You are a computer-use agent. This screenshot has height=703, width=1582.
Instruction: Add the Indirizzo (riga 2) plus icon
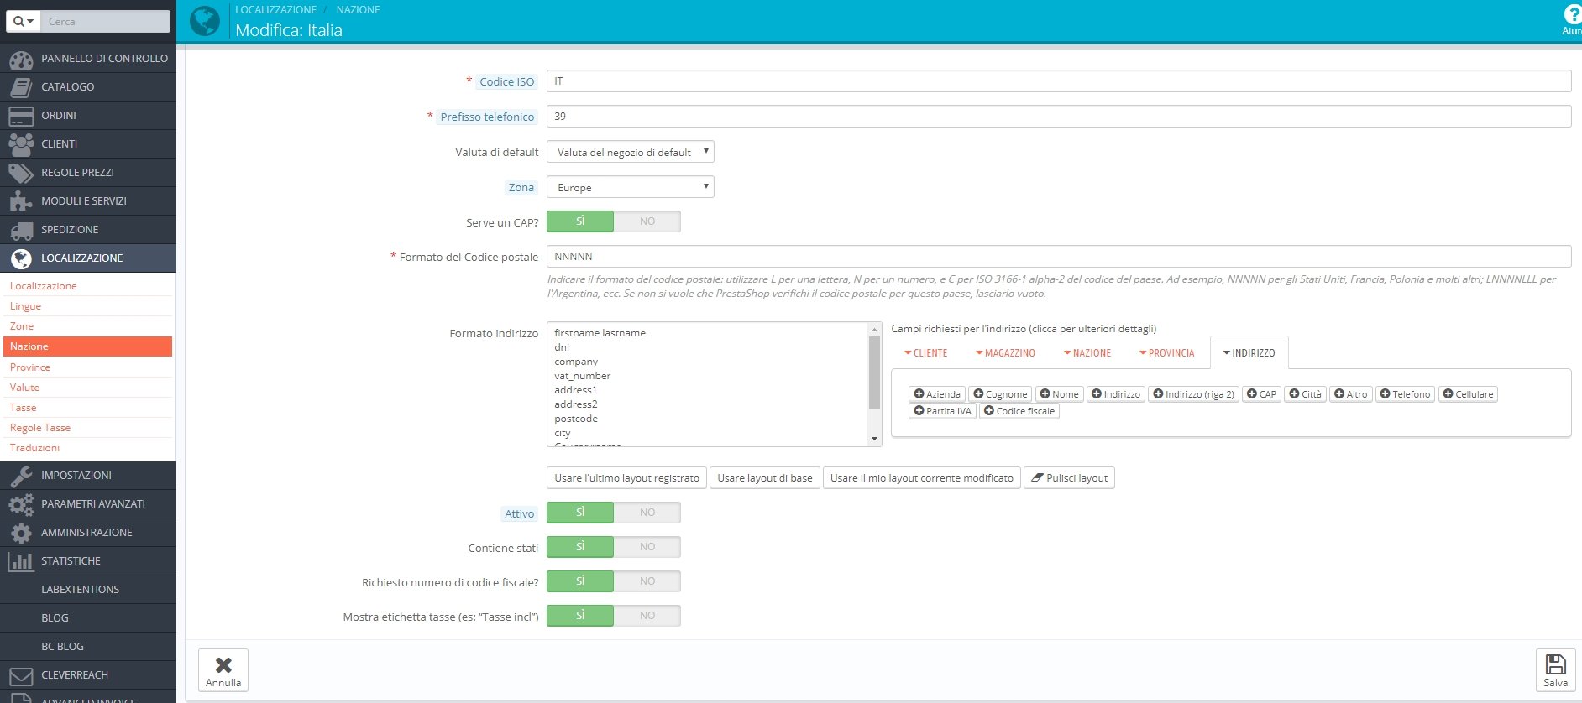[1158, 394]
